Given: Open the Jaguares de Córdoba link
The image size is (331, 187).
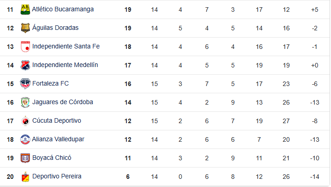Looking at the screenshot, I should pos(62,102).
